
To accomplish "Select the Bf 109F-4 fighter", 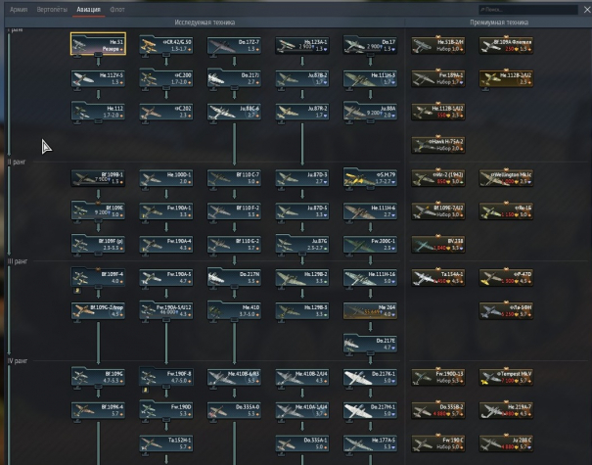I will point(98,277).
